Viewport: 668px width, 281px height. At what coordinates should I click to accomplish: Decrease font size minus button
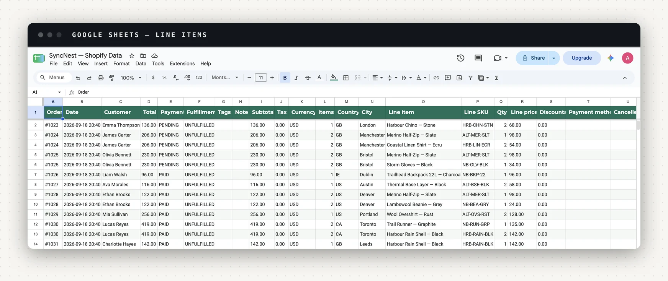249,78
